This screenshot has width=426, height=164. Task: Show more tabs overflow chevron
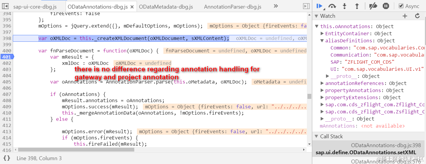pyautogui.click(x=276, y=6)
